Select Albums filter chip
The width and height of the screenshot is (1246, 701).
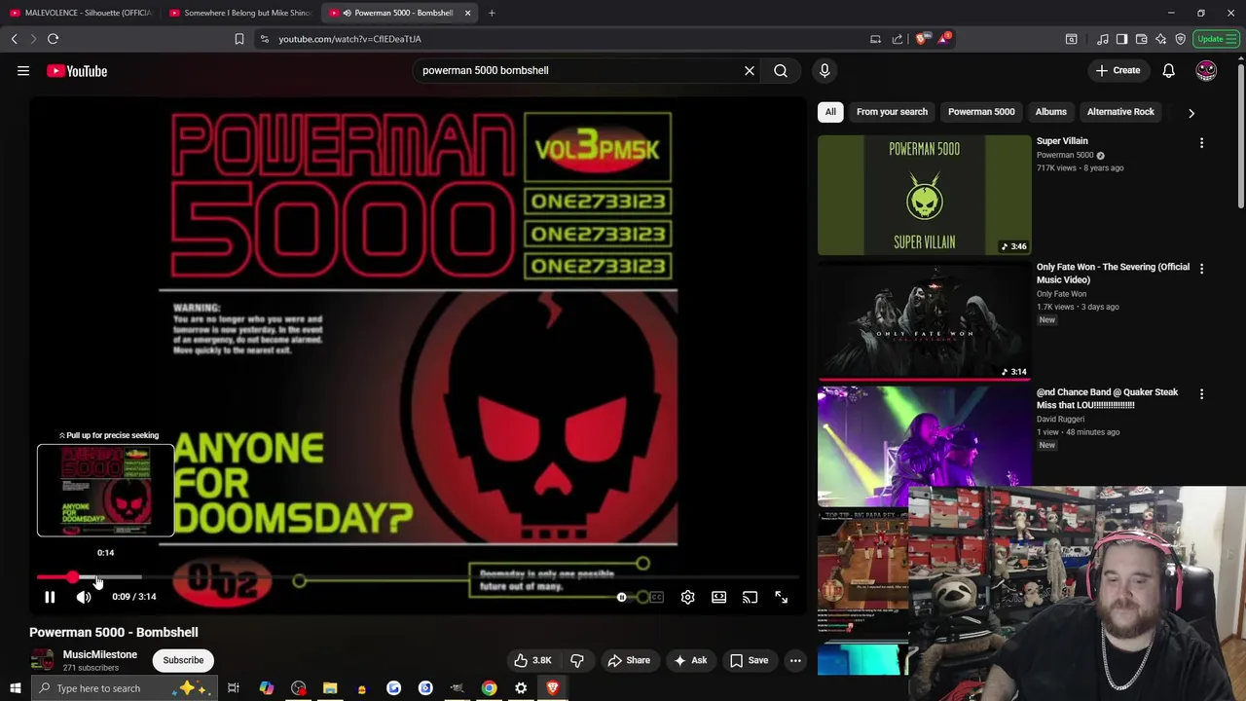pos(1050,112)
